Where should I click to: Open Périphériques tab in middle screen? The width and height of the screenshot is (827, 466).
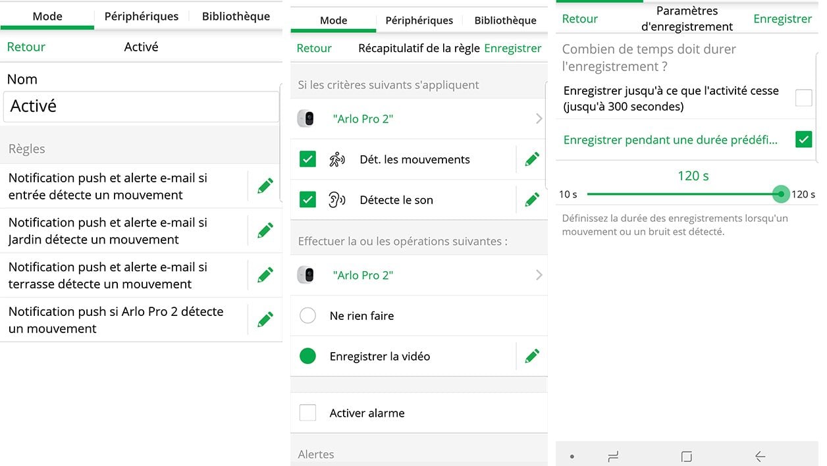tap(419, 20)
